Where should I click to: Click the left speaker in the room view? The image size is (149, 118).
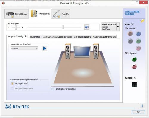click(x=68, y=51)
